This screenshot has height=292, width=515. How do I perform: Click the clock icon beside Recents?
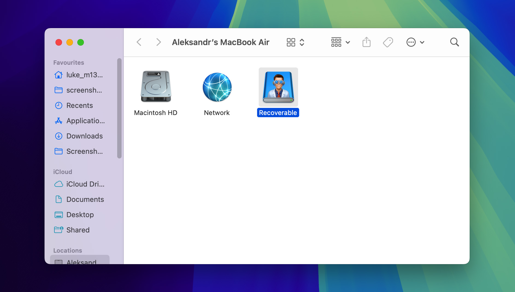click(x=58, y=105)
